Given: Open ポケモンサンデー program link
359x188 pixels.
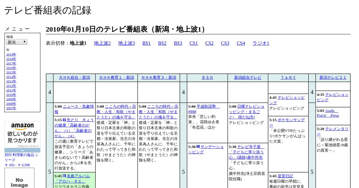Looking at the screenshot, I should pyautogui.click(x=287, y=122).
